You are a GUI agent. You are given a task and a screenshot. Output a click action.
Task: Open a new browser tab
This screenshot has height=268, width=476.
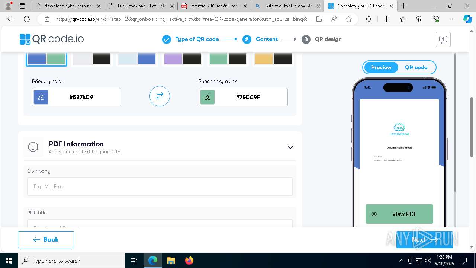(x=404, y=6)
